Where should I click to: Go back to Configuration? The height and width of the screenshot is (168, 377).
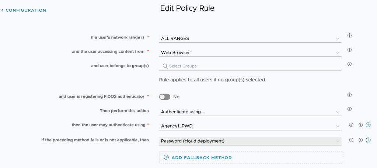[x=24, y=10]
